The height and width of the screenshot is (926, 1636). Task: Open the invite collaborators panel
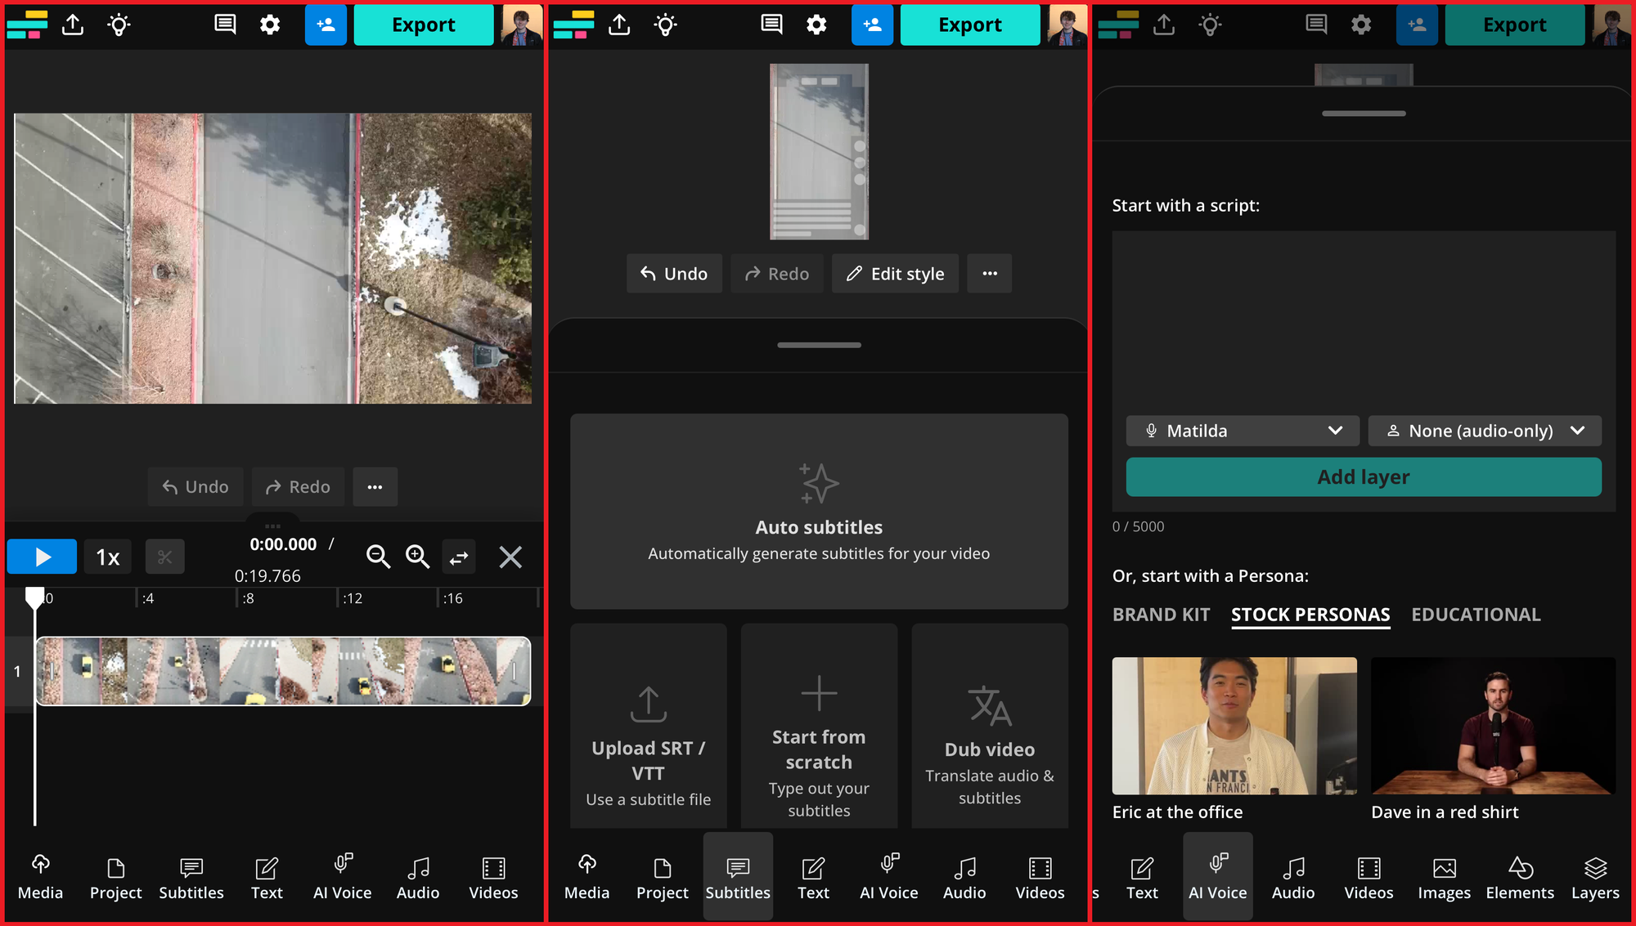[x=326, y=25]
